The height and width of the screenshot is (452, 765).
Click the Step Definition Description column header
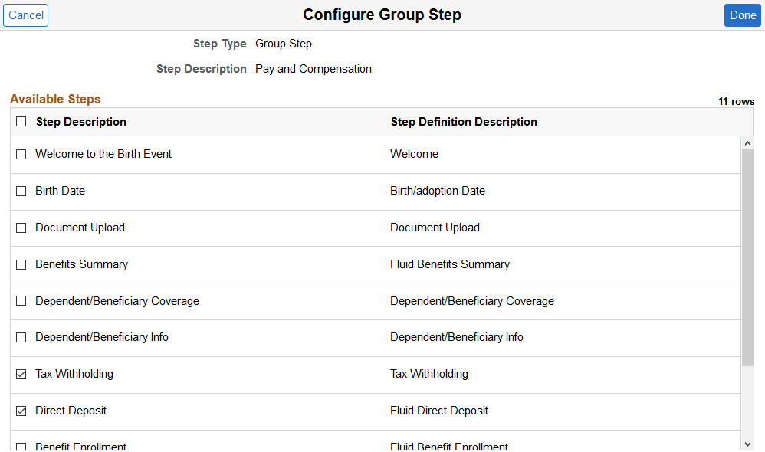pyautogui.click(x=464, y=122)
